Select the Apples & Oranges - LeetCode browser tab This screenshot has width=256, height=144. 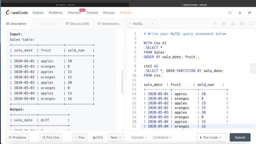coord(194,5)
